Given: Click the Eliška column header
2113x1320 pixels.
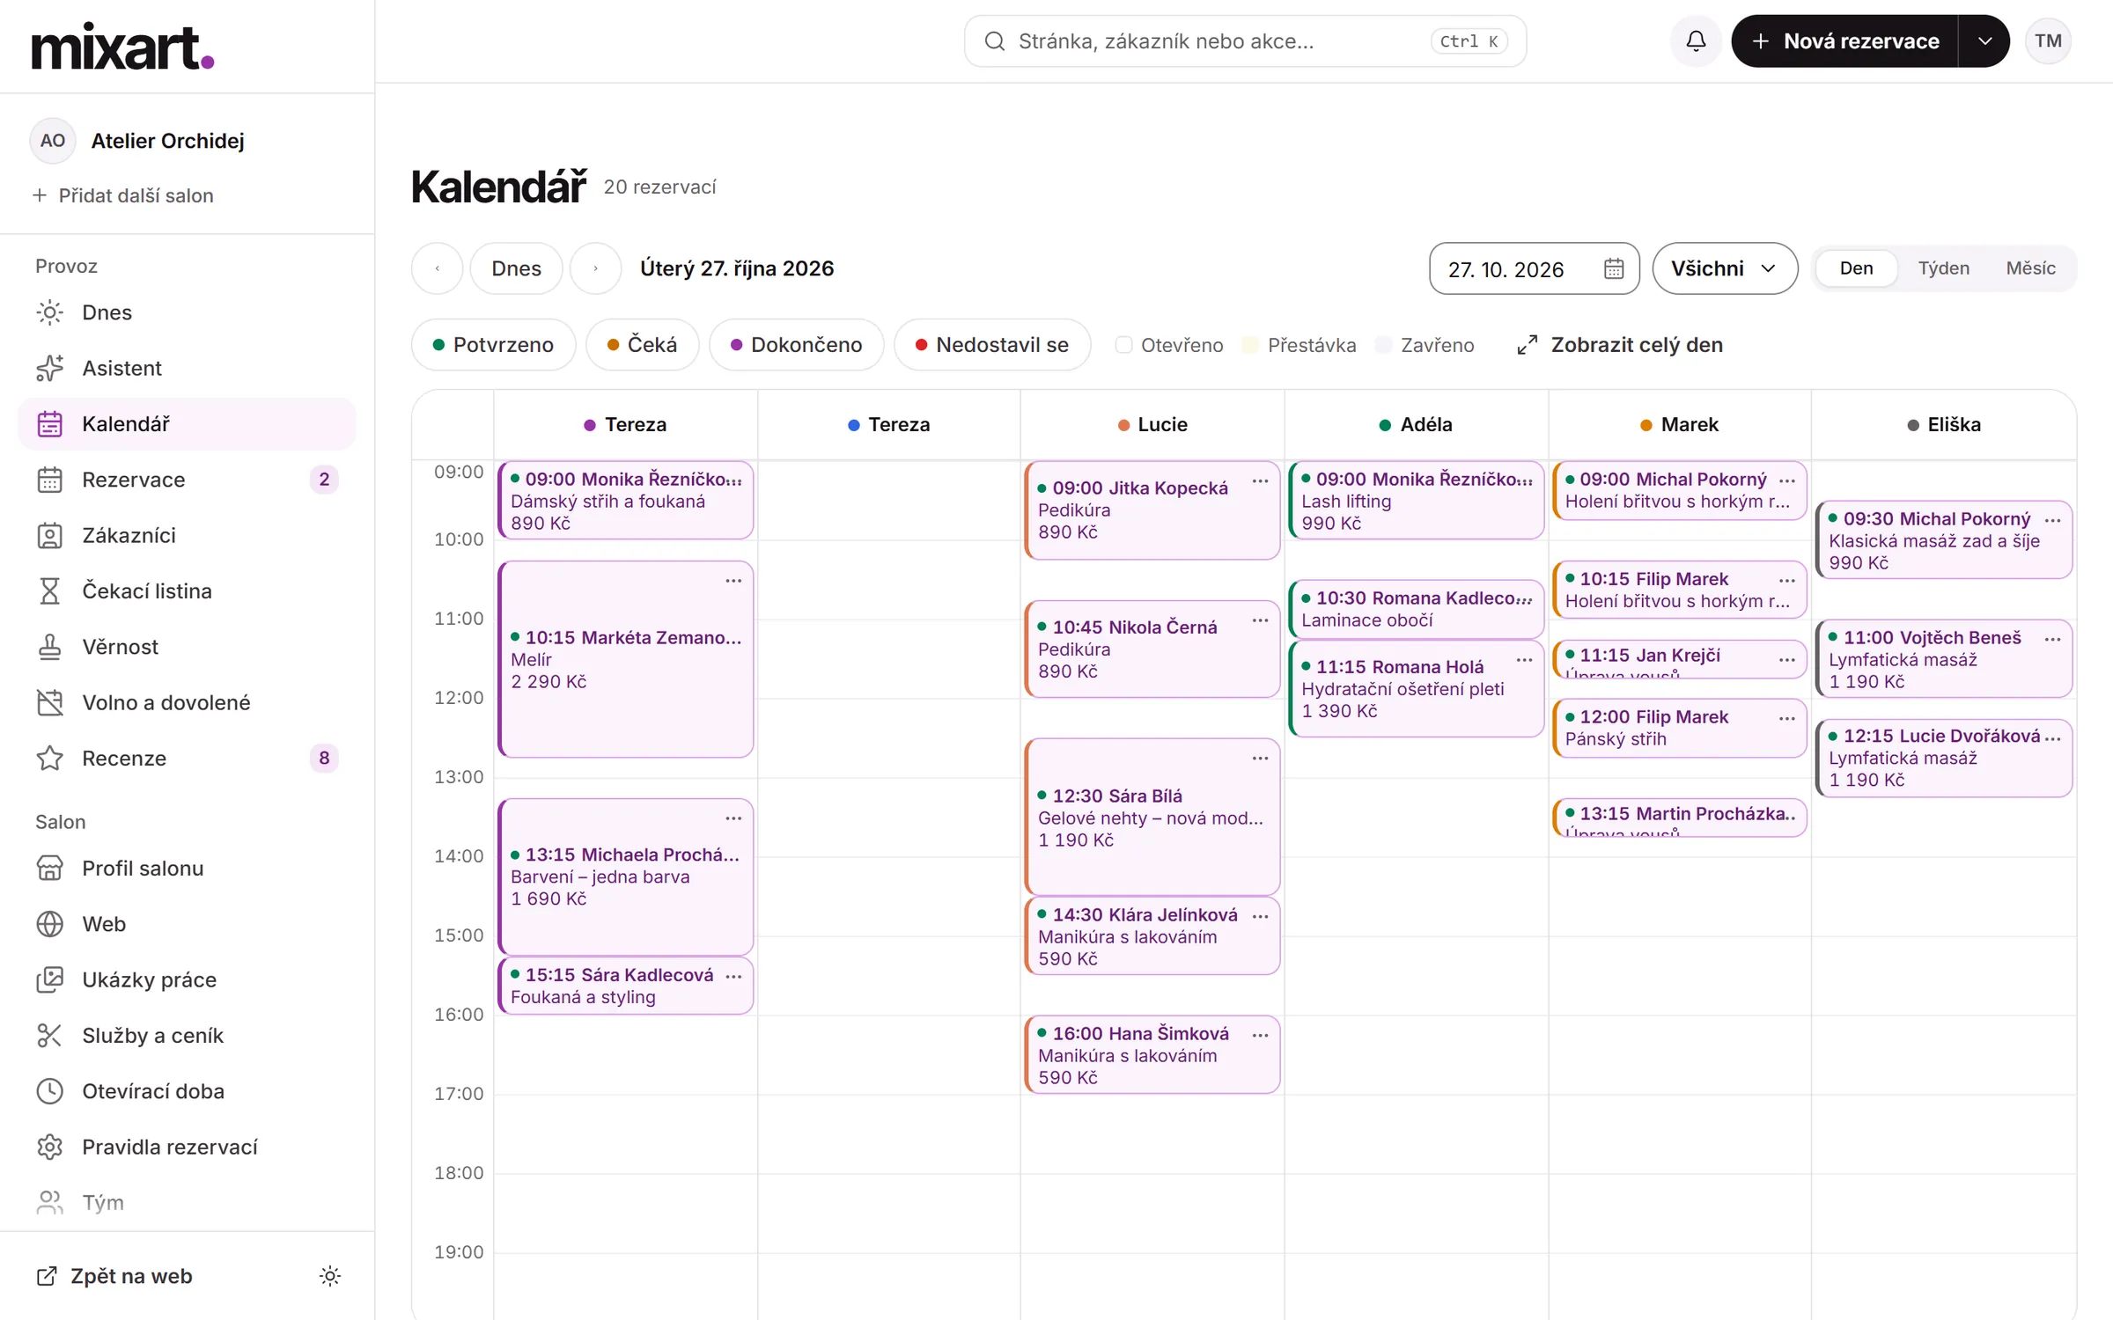Looking at the screenshot, I should pyautogui.click(x=1944, y=425).
